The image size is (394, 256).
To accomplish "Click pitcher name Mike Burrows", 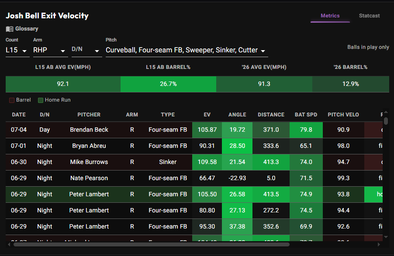I will pyautogui.click(x=89, y=162).
